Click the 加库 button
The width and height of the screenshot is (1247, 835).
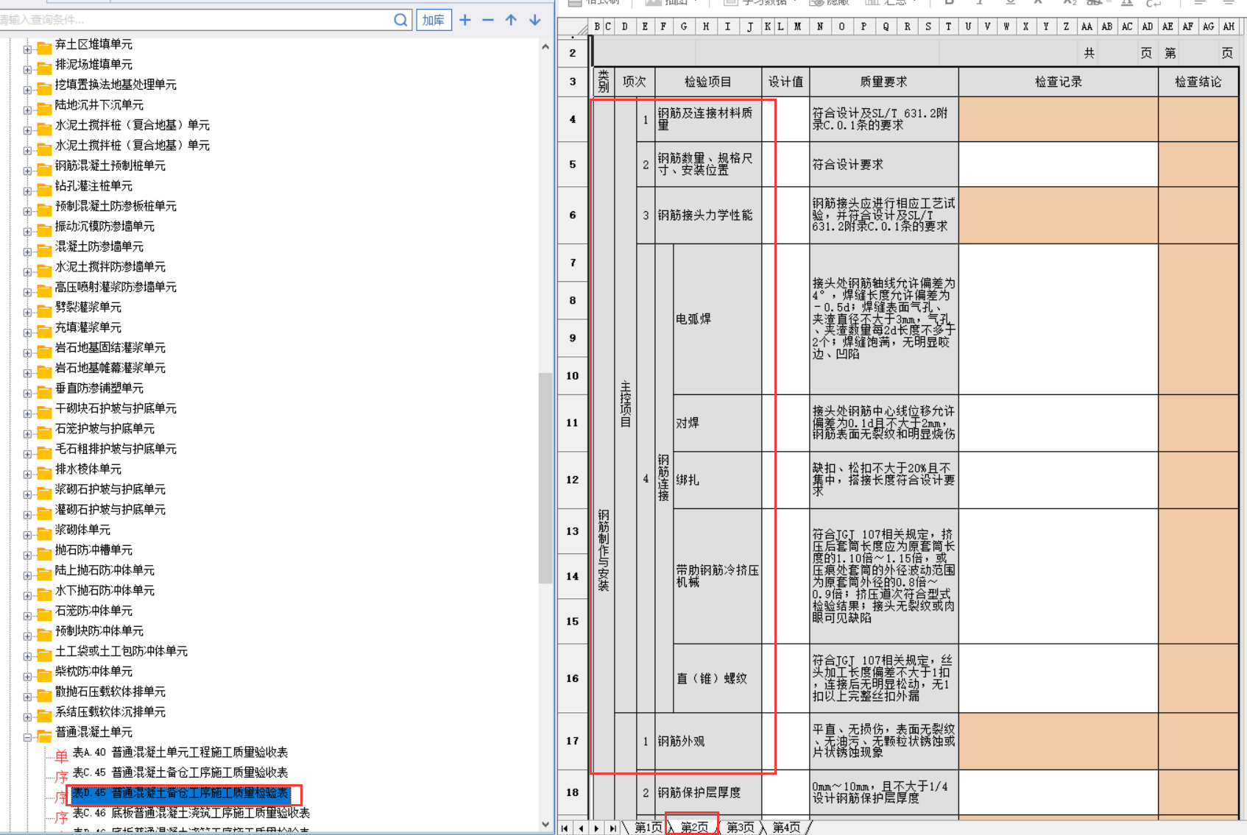pos(434,20)
